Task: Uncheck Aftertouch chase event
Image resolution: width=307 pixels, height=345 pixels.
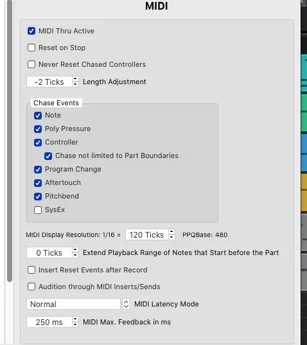Action: pyautogui.click(x=38, y=183)
